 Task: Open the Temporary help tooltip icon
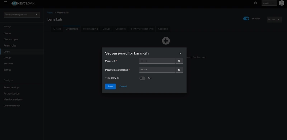click(118, 78)
